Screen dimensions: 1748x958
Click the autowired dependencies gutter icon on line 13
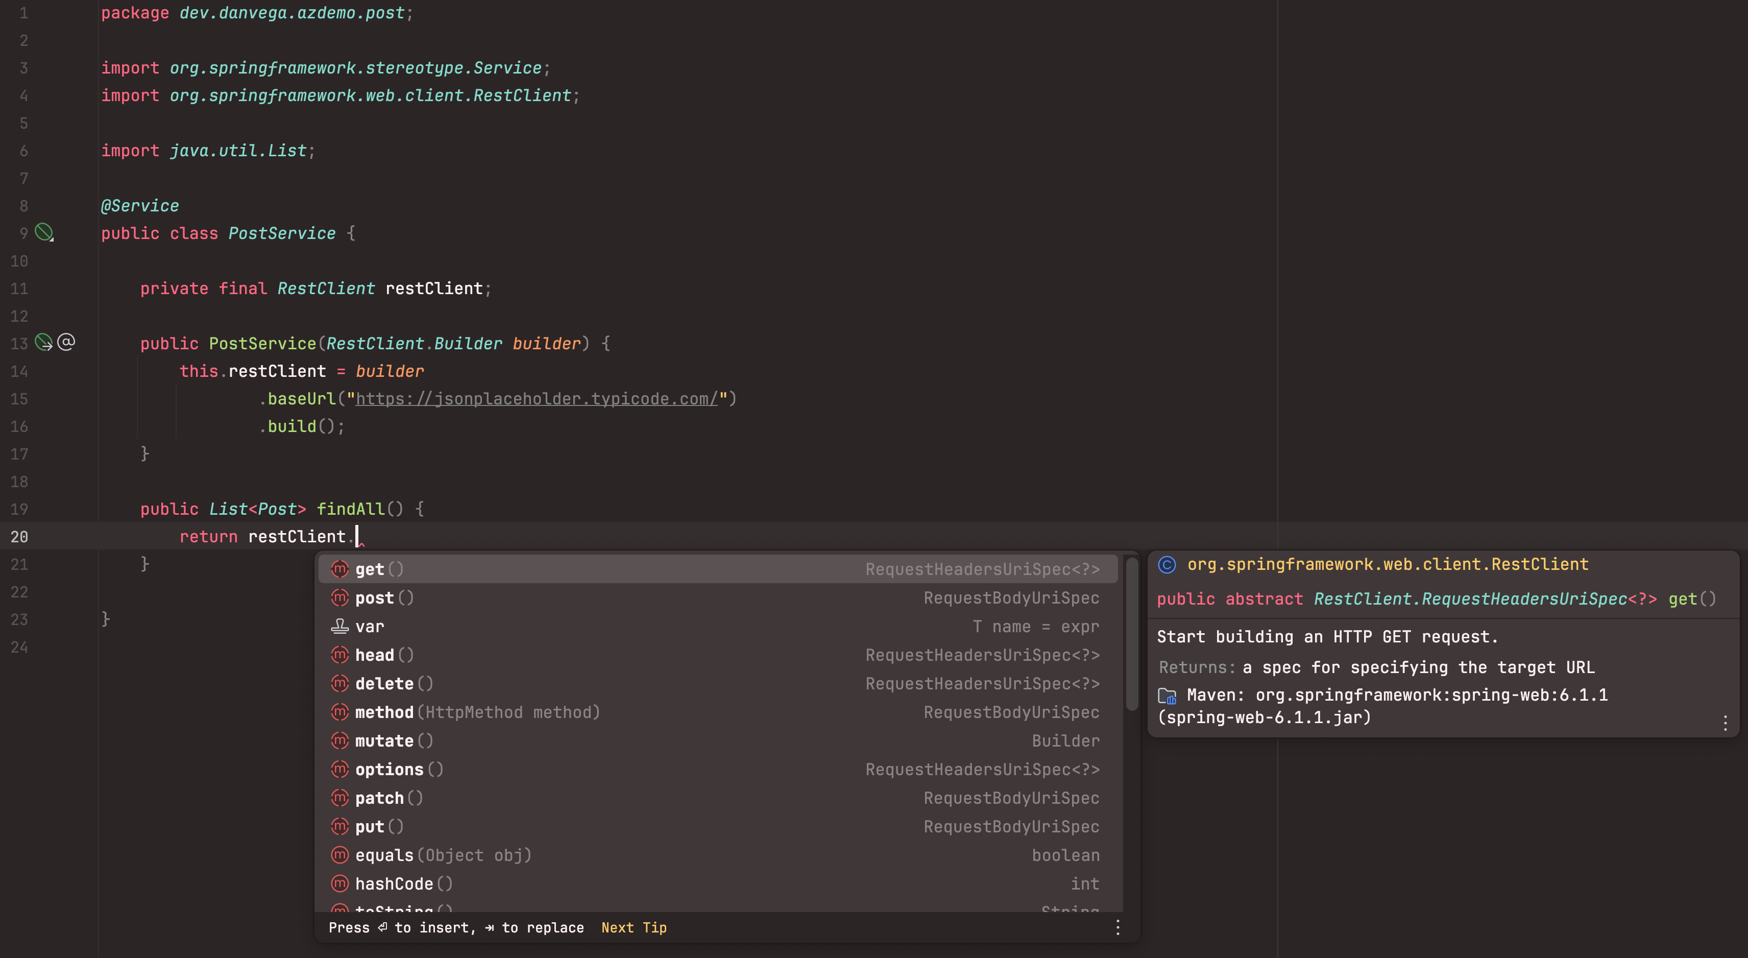click(x=44, y=342)
